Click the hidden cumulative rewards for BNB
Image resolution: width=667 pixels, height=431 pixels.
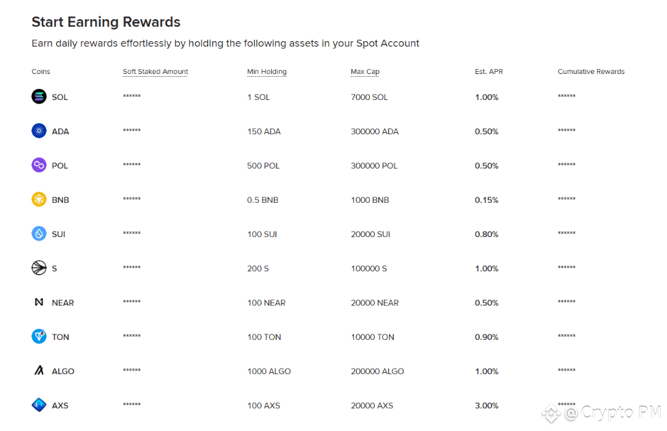coord(566,199)
